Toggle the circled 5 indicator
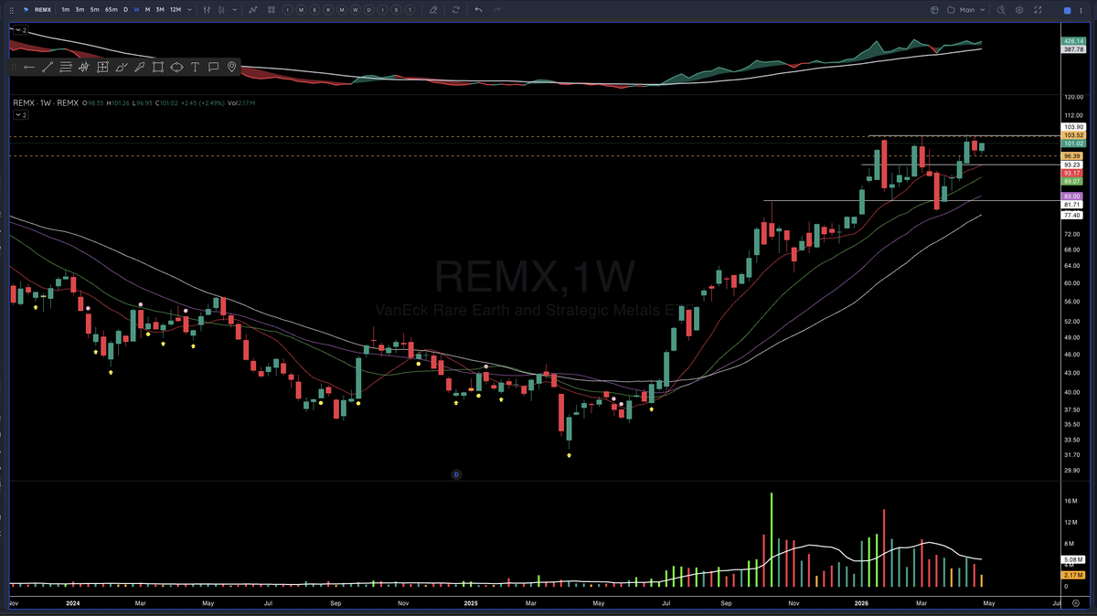 click(397, 9)
